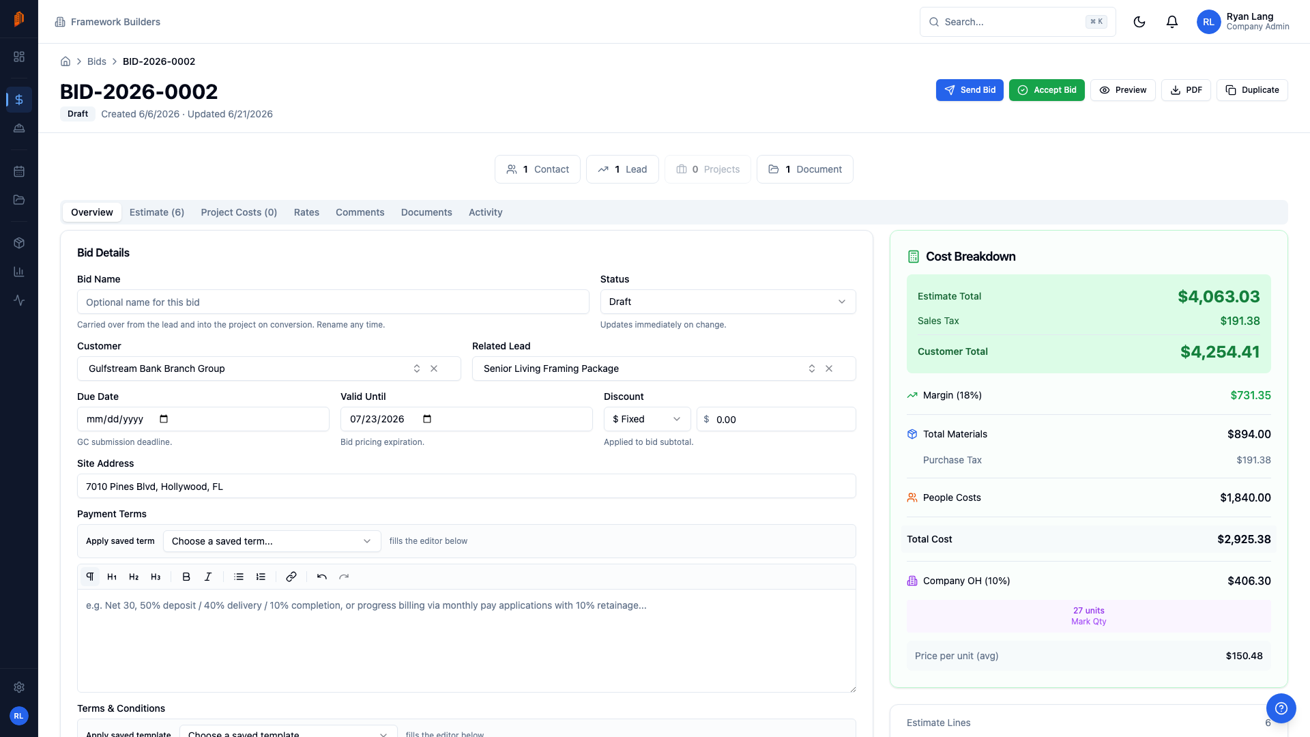Switch to the Overview tab
This screenshot has height=737, width=1310.
click(x=92, y=212)
